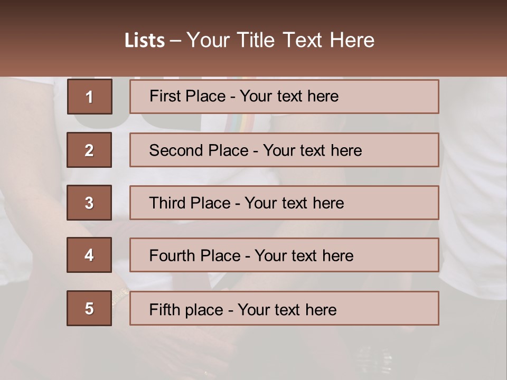This screenshot has height=380, width=507.
Task: Click the bold word Lists in title
Action: [145, 41]
